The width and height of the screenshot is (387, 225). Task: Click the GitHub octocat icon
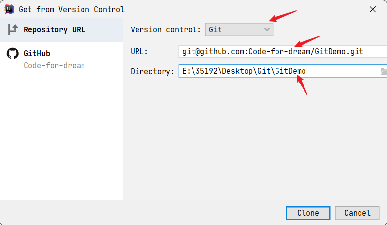click(13, 54)
